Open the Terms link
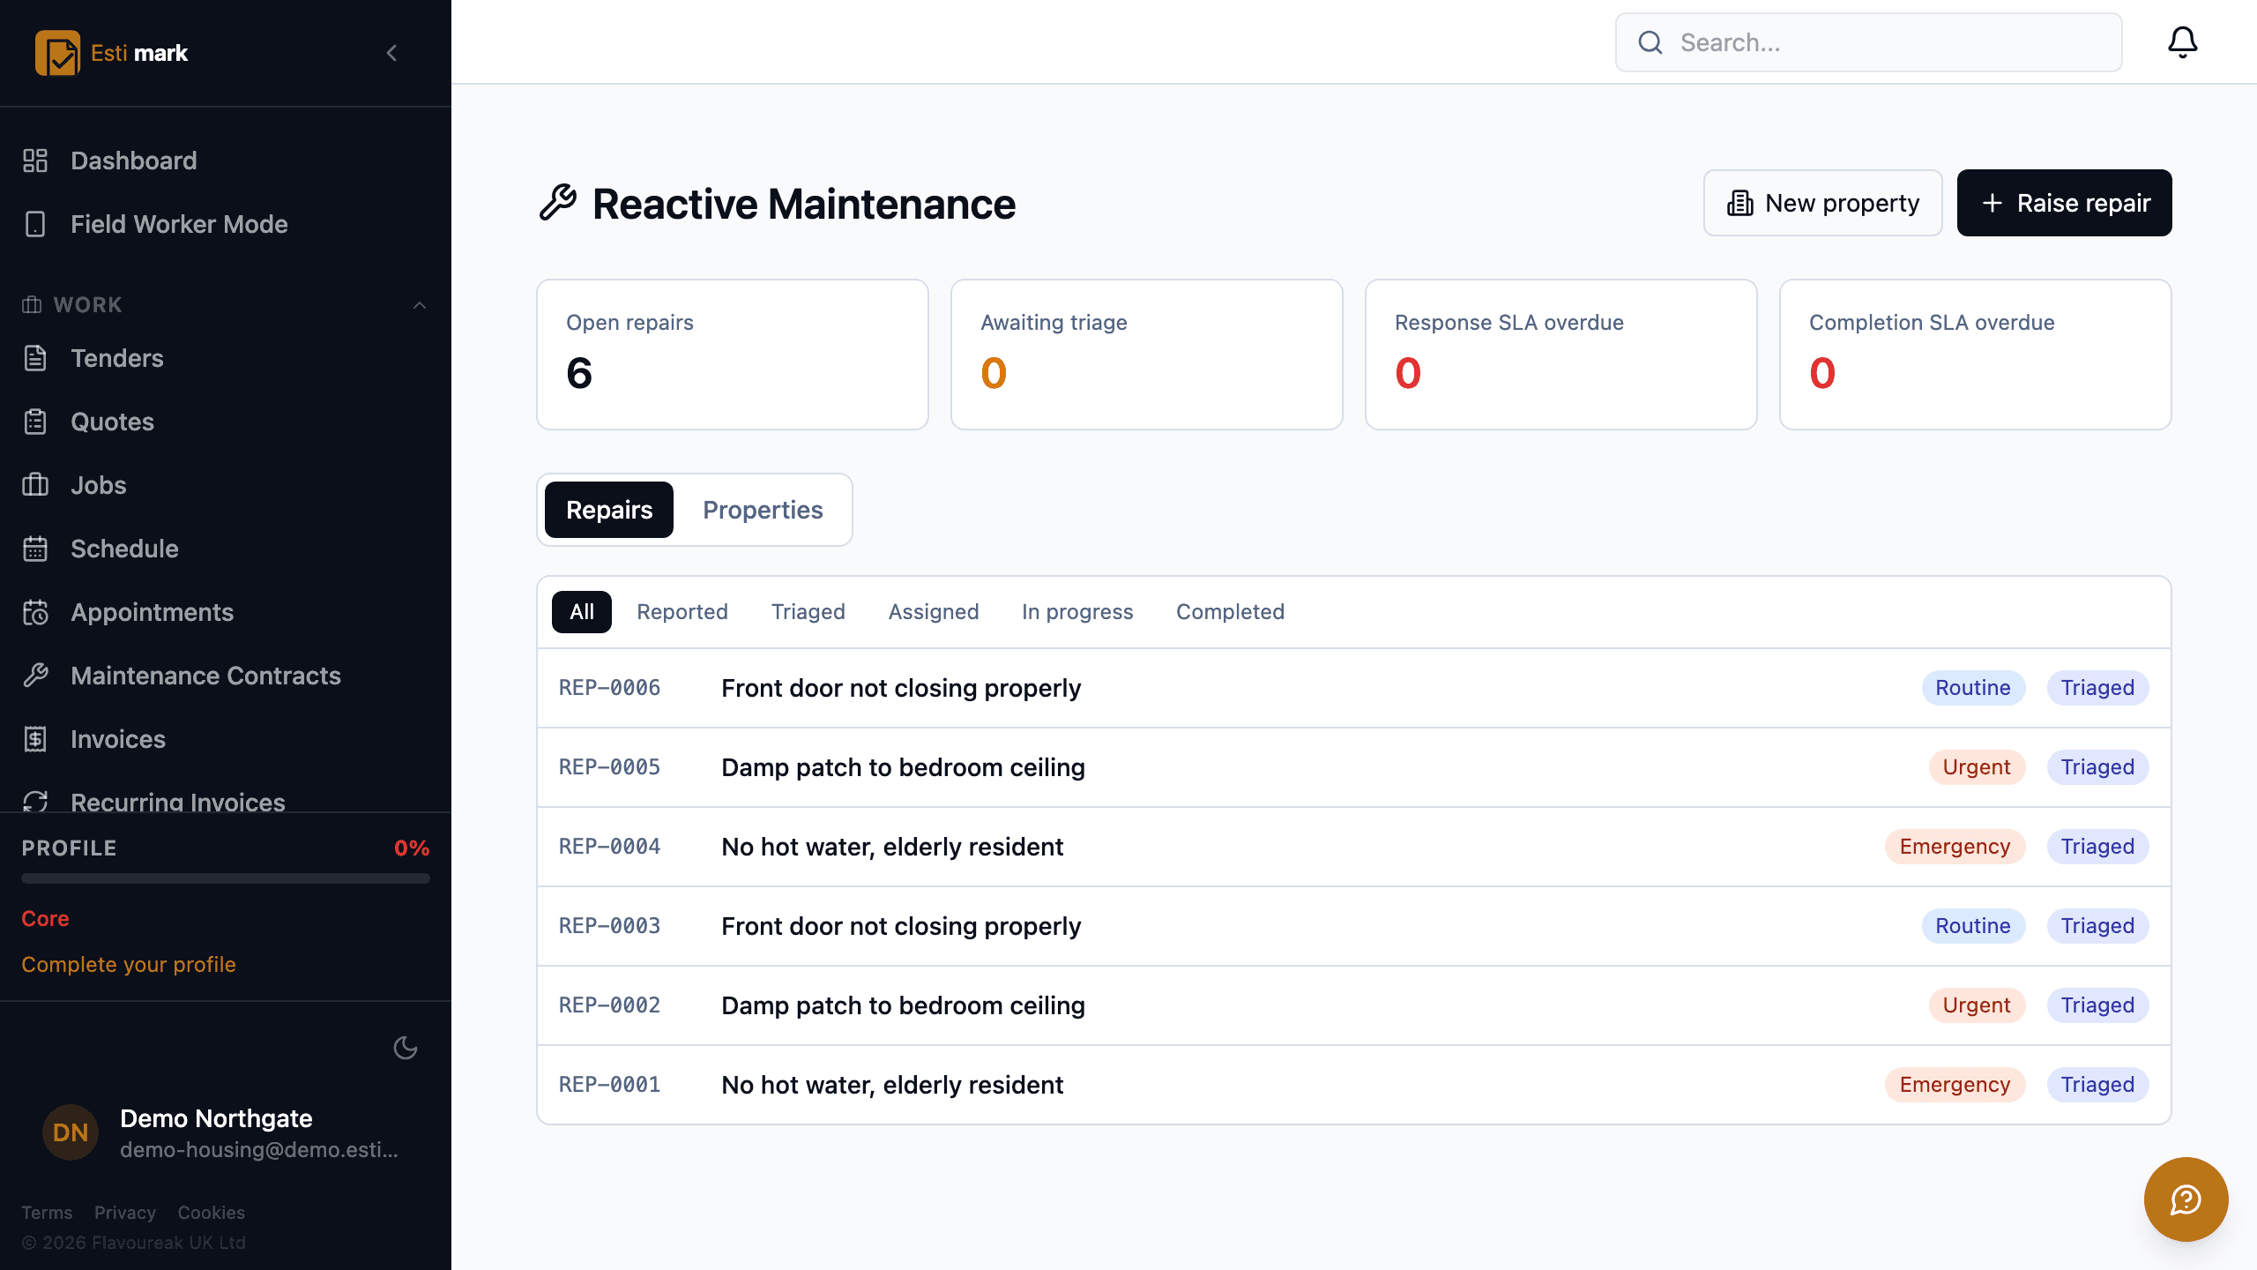 click(47, 1213)
